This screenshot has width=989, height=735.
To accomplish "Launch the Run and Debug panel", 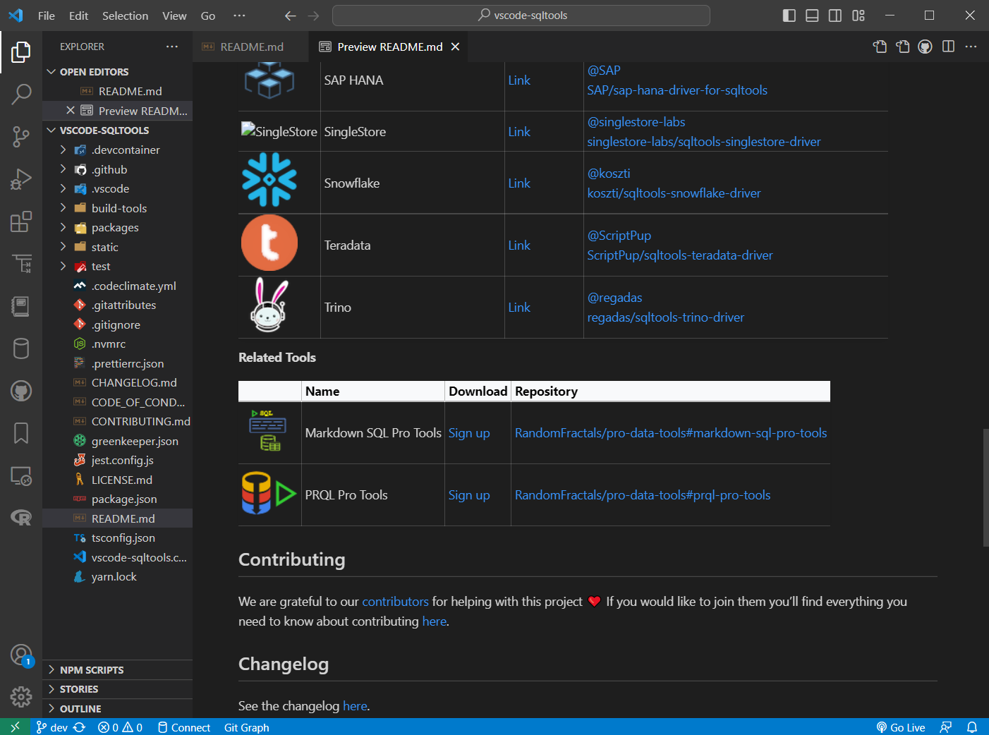I will point(21,178).
